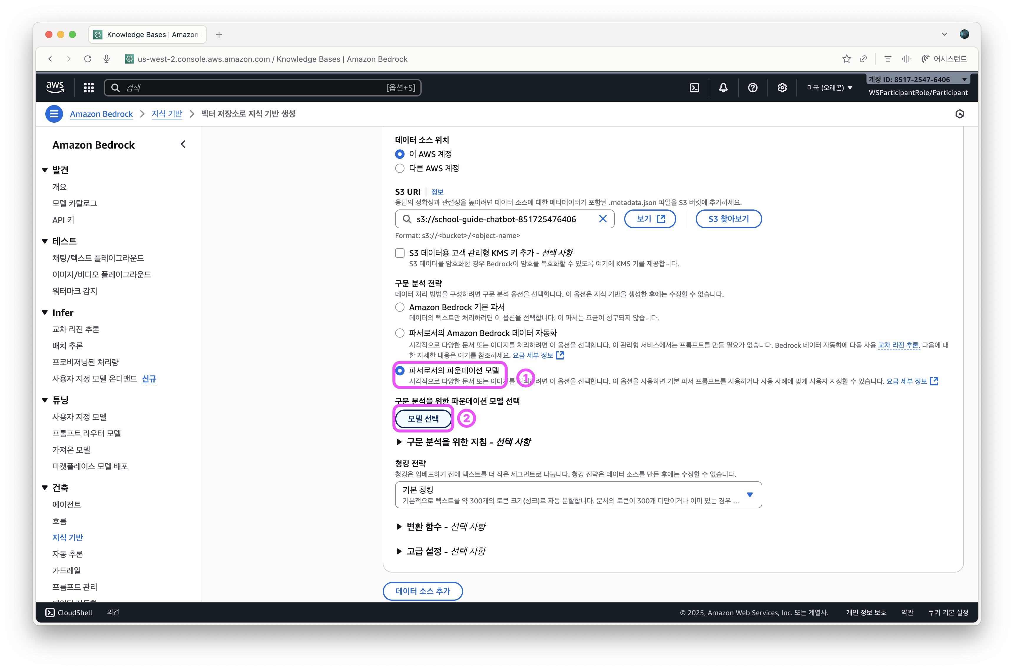Select the 이 AWS 계정 radio option
This screenshot has width=1014, height=669.
pos(400,154)
